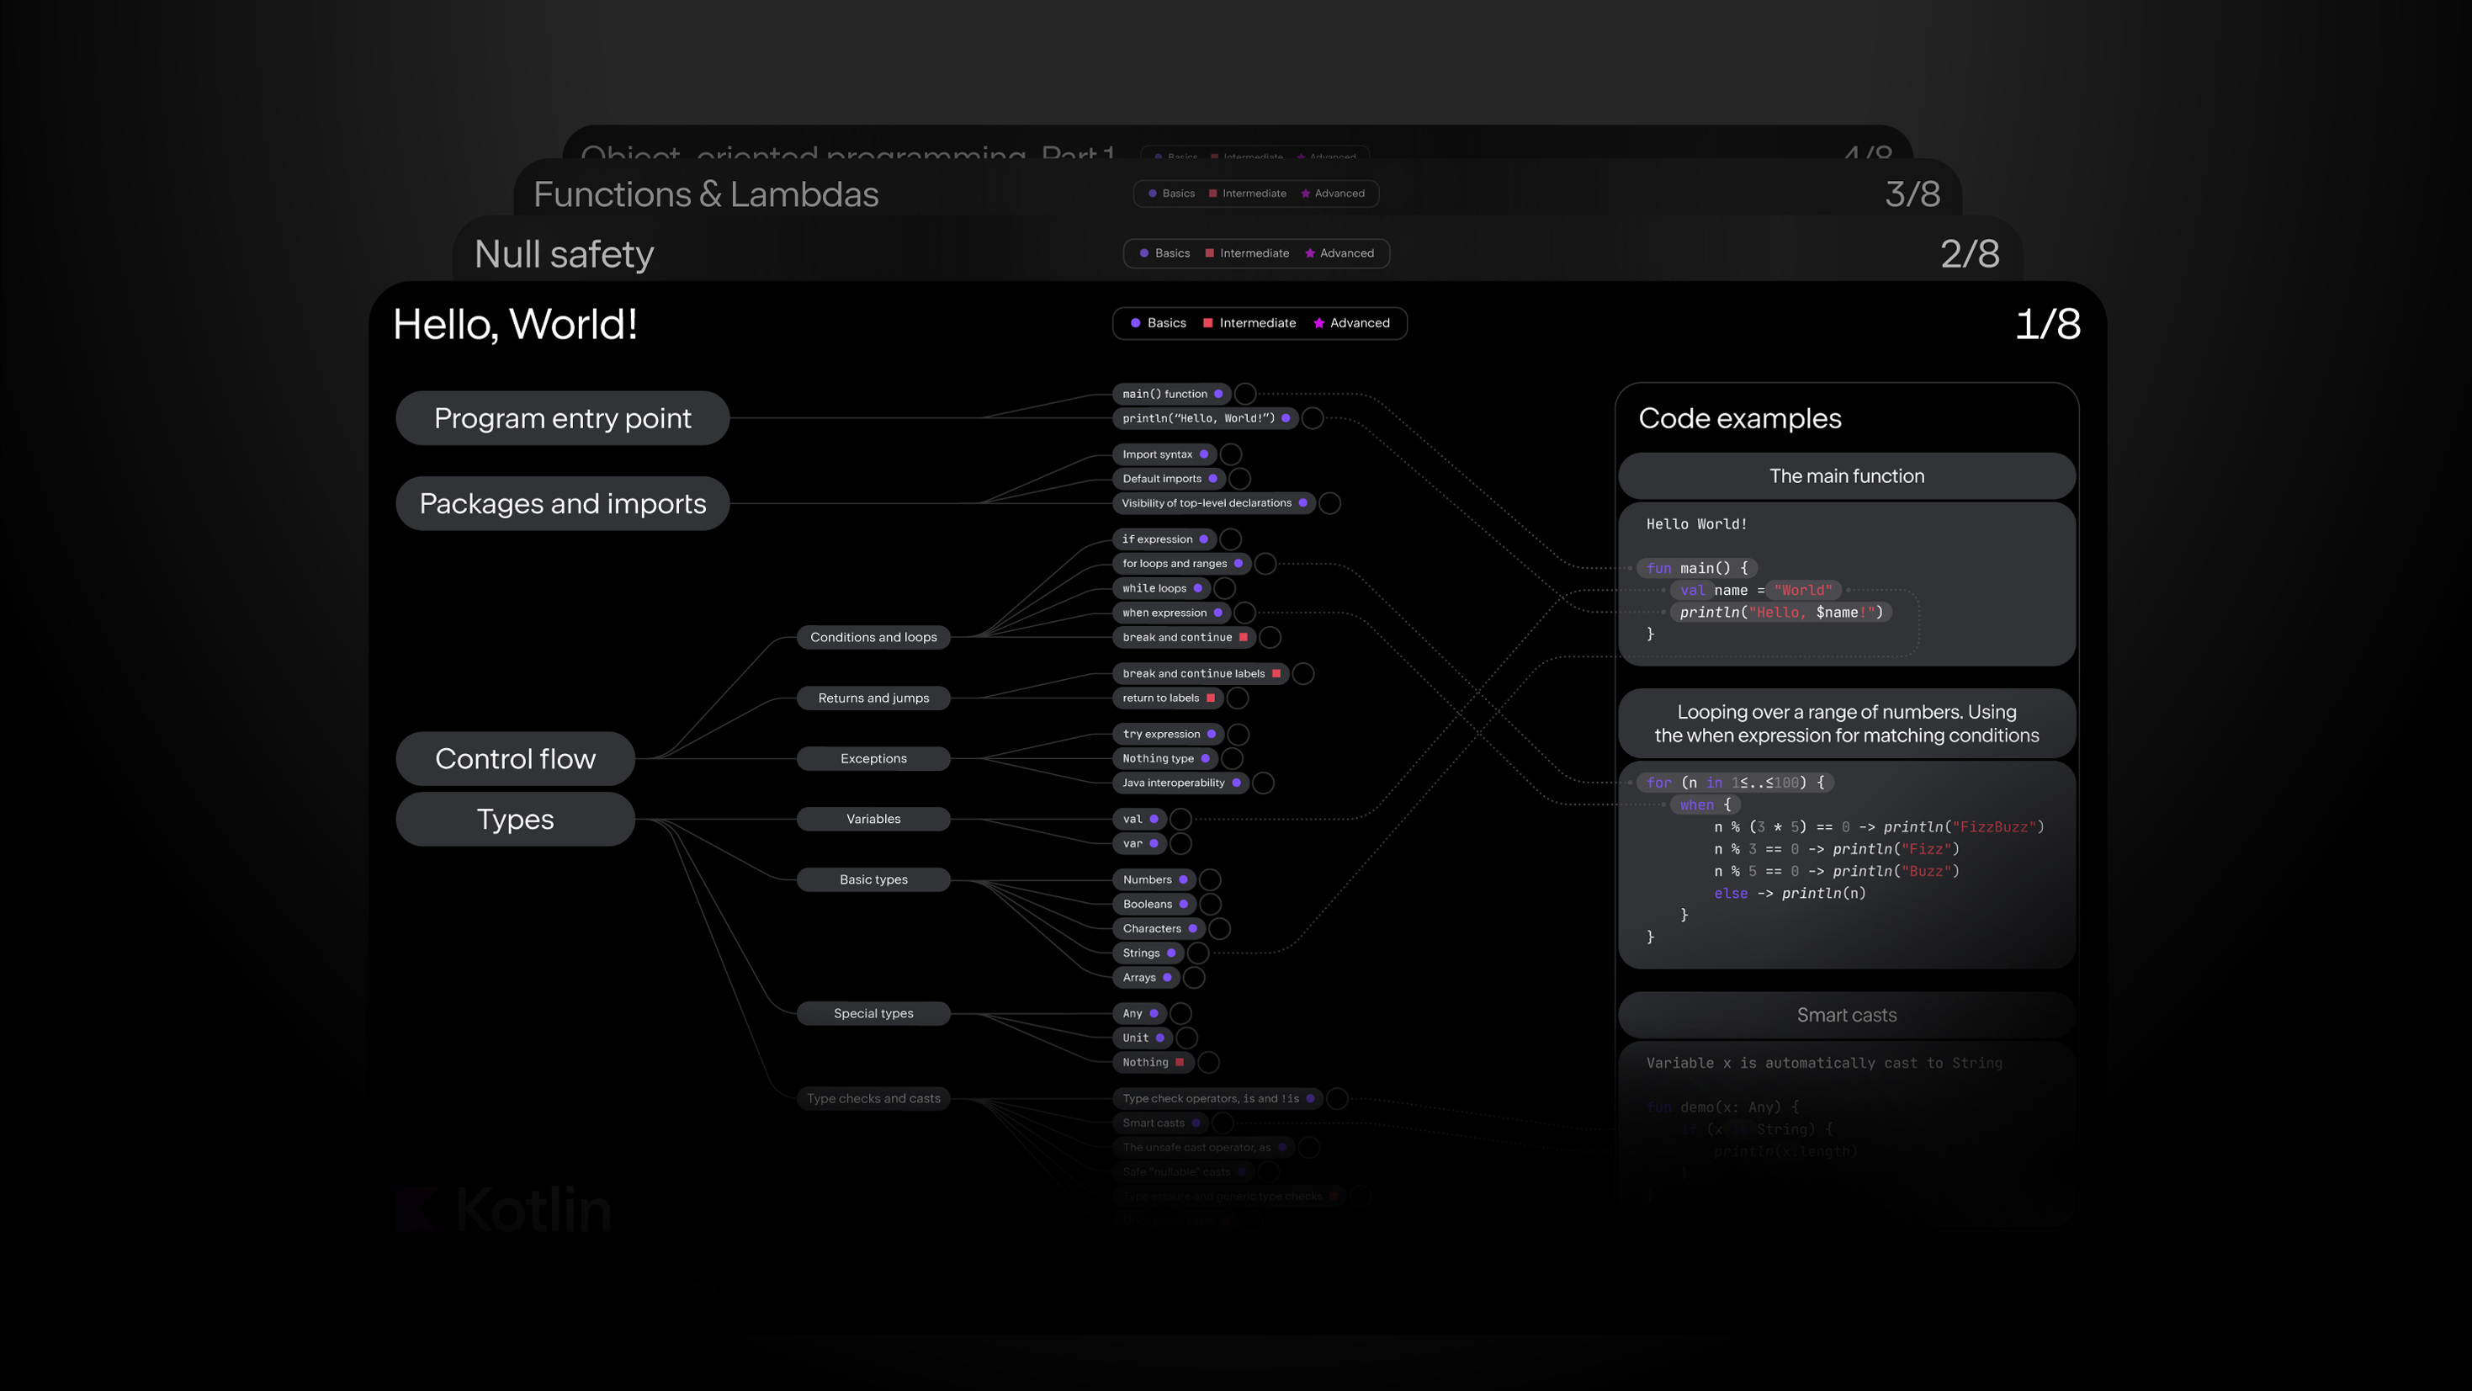
Task: Click the Advanced star icon in the Hello, World! legend
Action: (x=1318, y=322)
